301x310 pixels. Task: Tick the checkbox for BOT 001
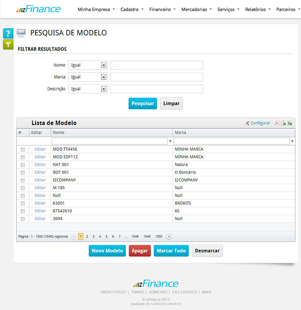[23, 172]
